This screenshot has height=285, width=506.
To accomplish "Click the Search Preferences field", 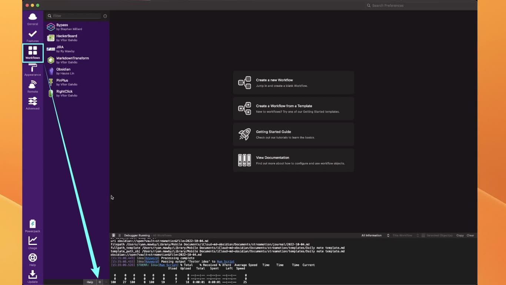I will point(420,6).
